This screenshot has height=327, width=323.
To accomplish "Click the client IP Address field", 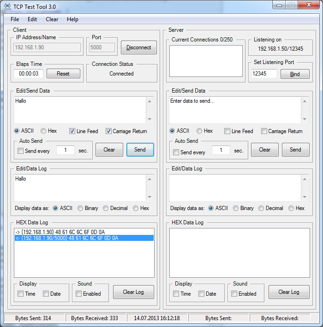I will pyautogui.click(x=47, y=47).
